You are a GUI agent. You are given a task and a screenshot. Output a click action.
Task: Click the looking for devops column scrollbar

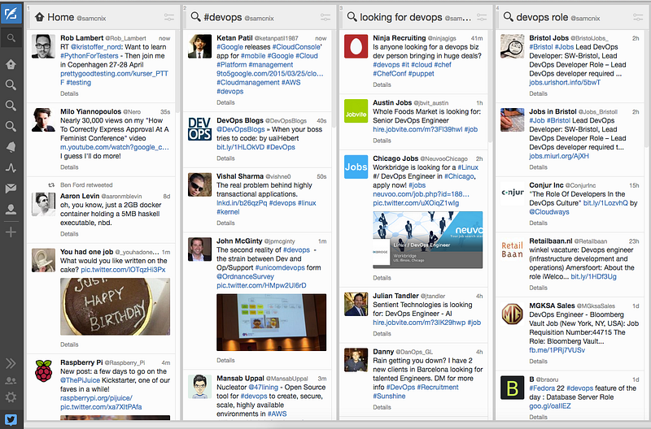(x=491, y=86)
